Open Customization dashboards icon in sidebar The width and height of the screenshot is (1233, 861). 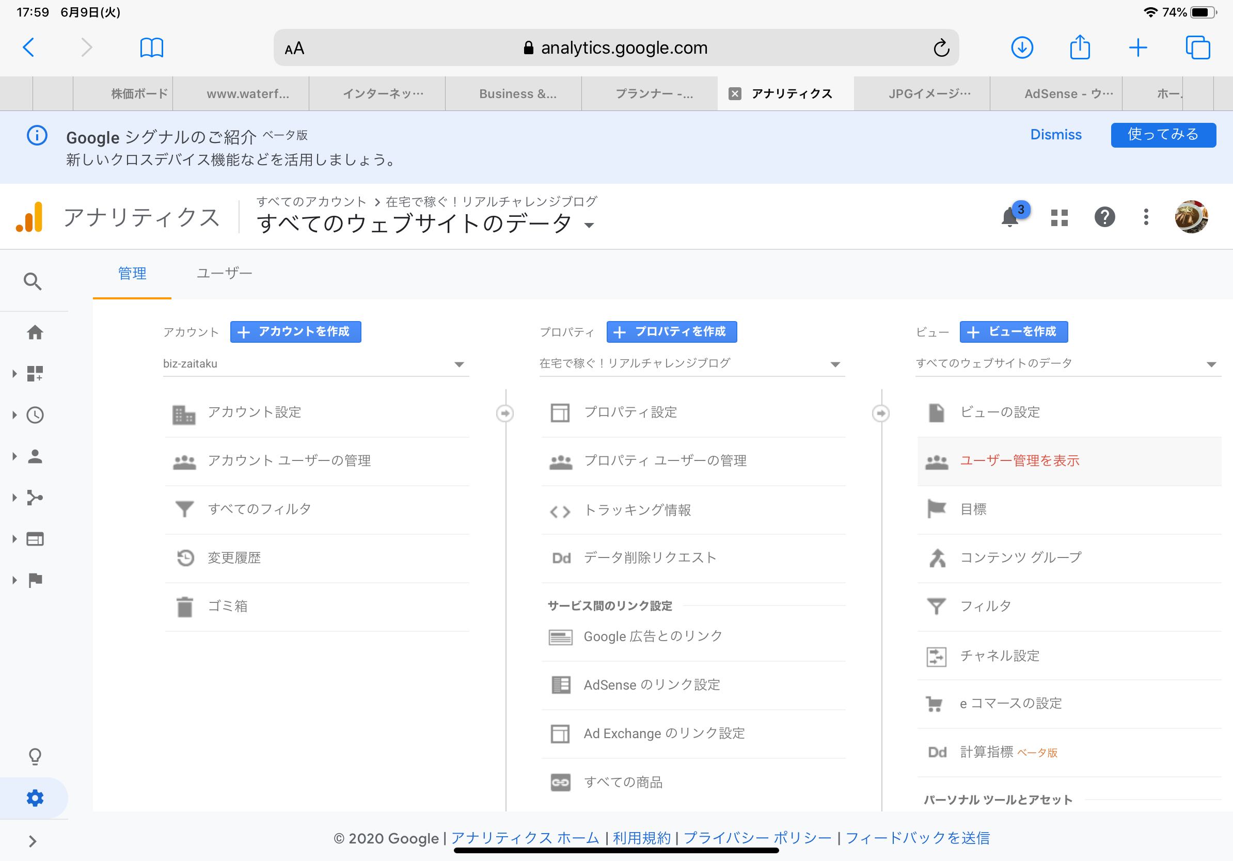click(x=36, y=374)
